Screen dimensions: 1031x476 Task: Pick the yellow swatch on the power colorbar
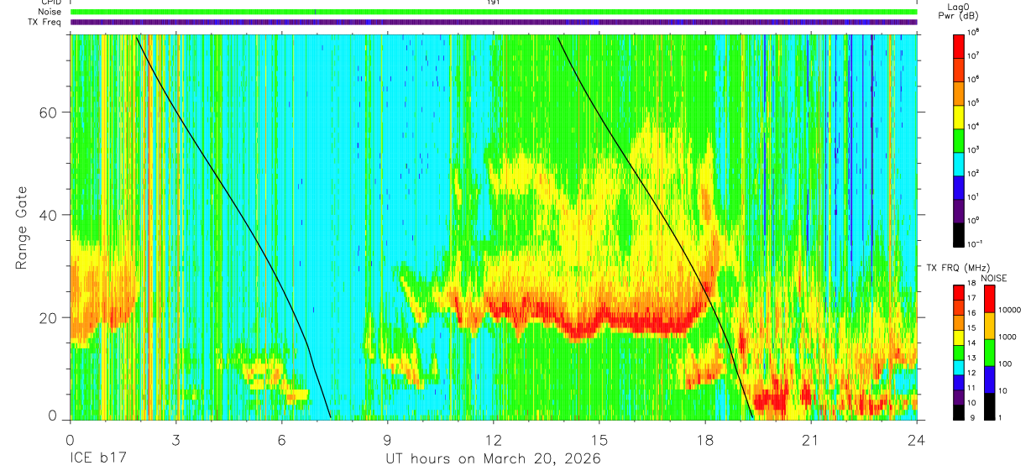(x=959, y=117)
